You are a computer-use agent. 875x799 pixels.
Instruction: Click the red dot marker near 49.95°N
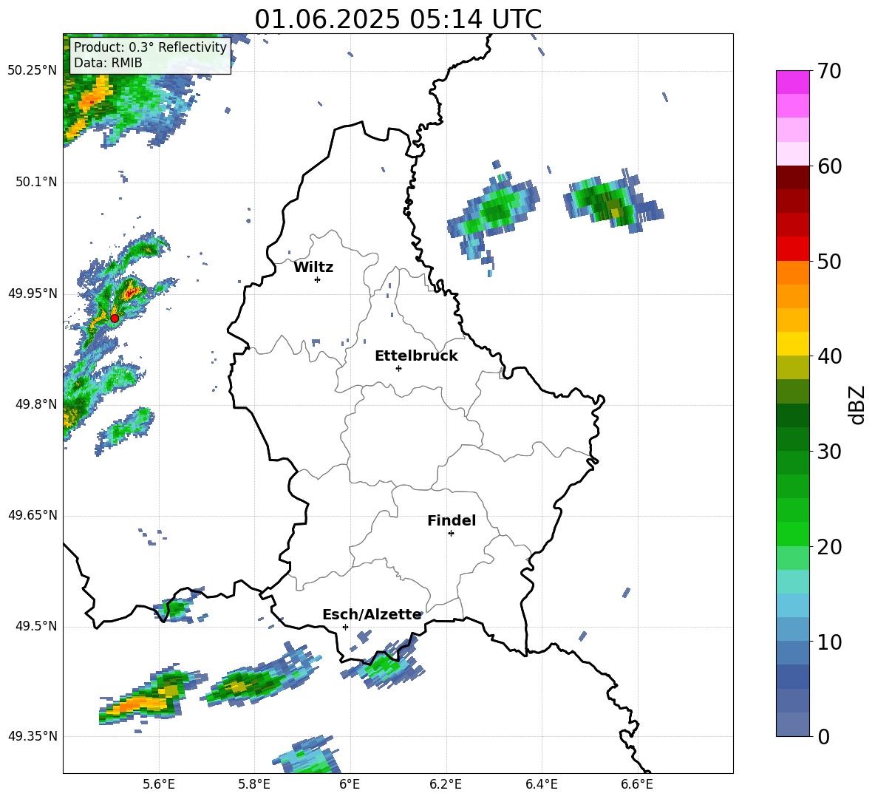point(115,318)
